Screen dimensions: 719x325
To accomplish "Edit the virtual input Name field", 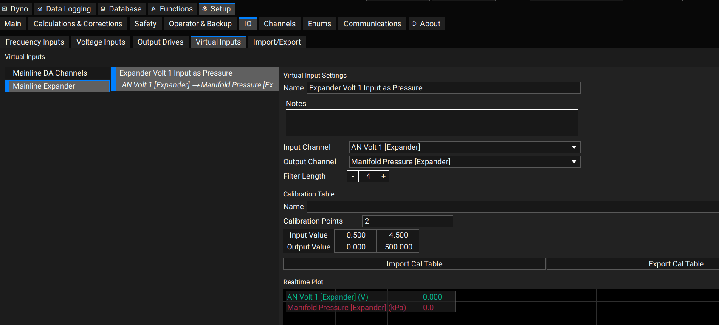I will (x=443, y=88).
